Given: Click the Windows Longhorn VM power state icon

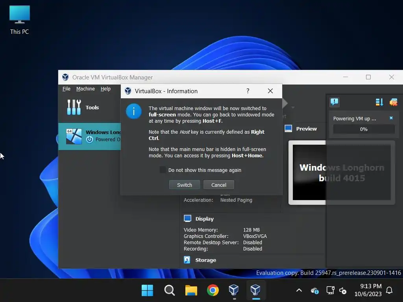Looking at the screenshot, I should click(x=89, y=140).
